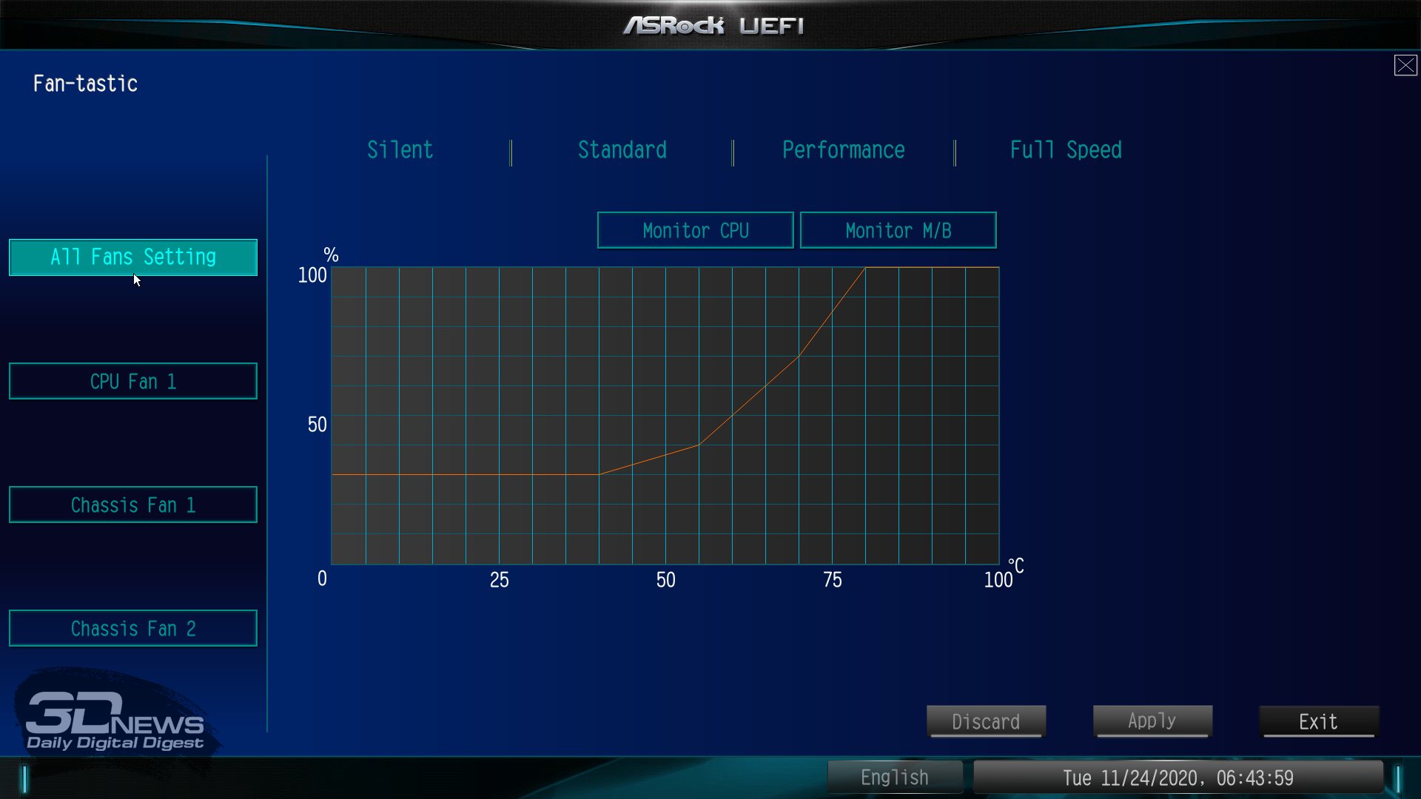Click the Monitor M/B button
The width and height of the screenshot is (1421, 799).
pyautogui.click(x=898, y=230)
